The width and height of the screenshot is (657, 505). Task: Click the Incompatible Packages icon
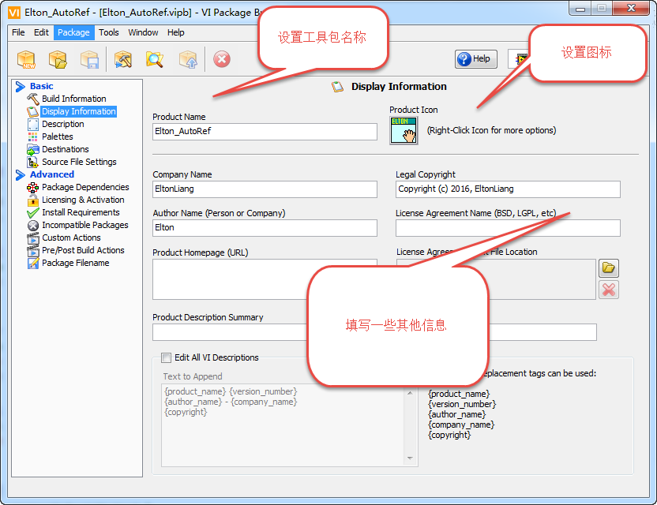coord(32,226)
